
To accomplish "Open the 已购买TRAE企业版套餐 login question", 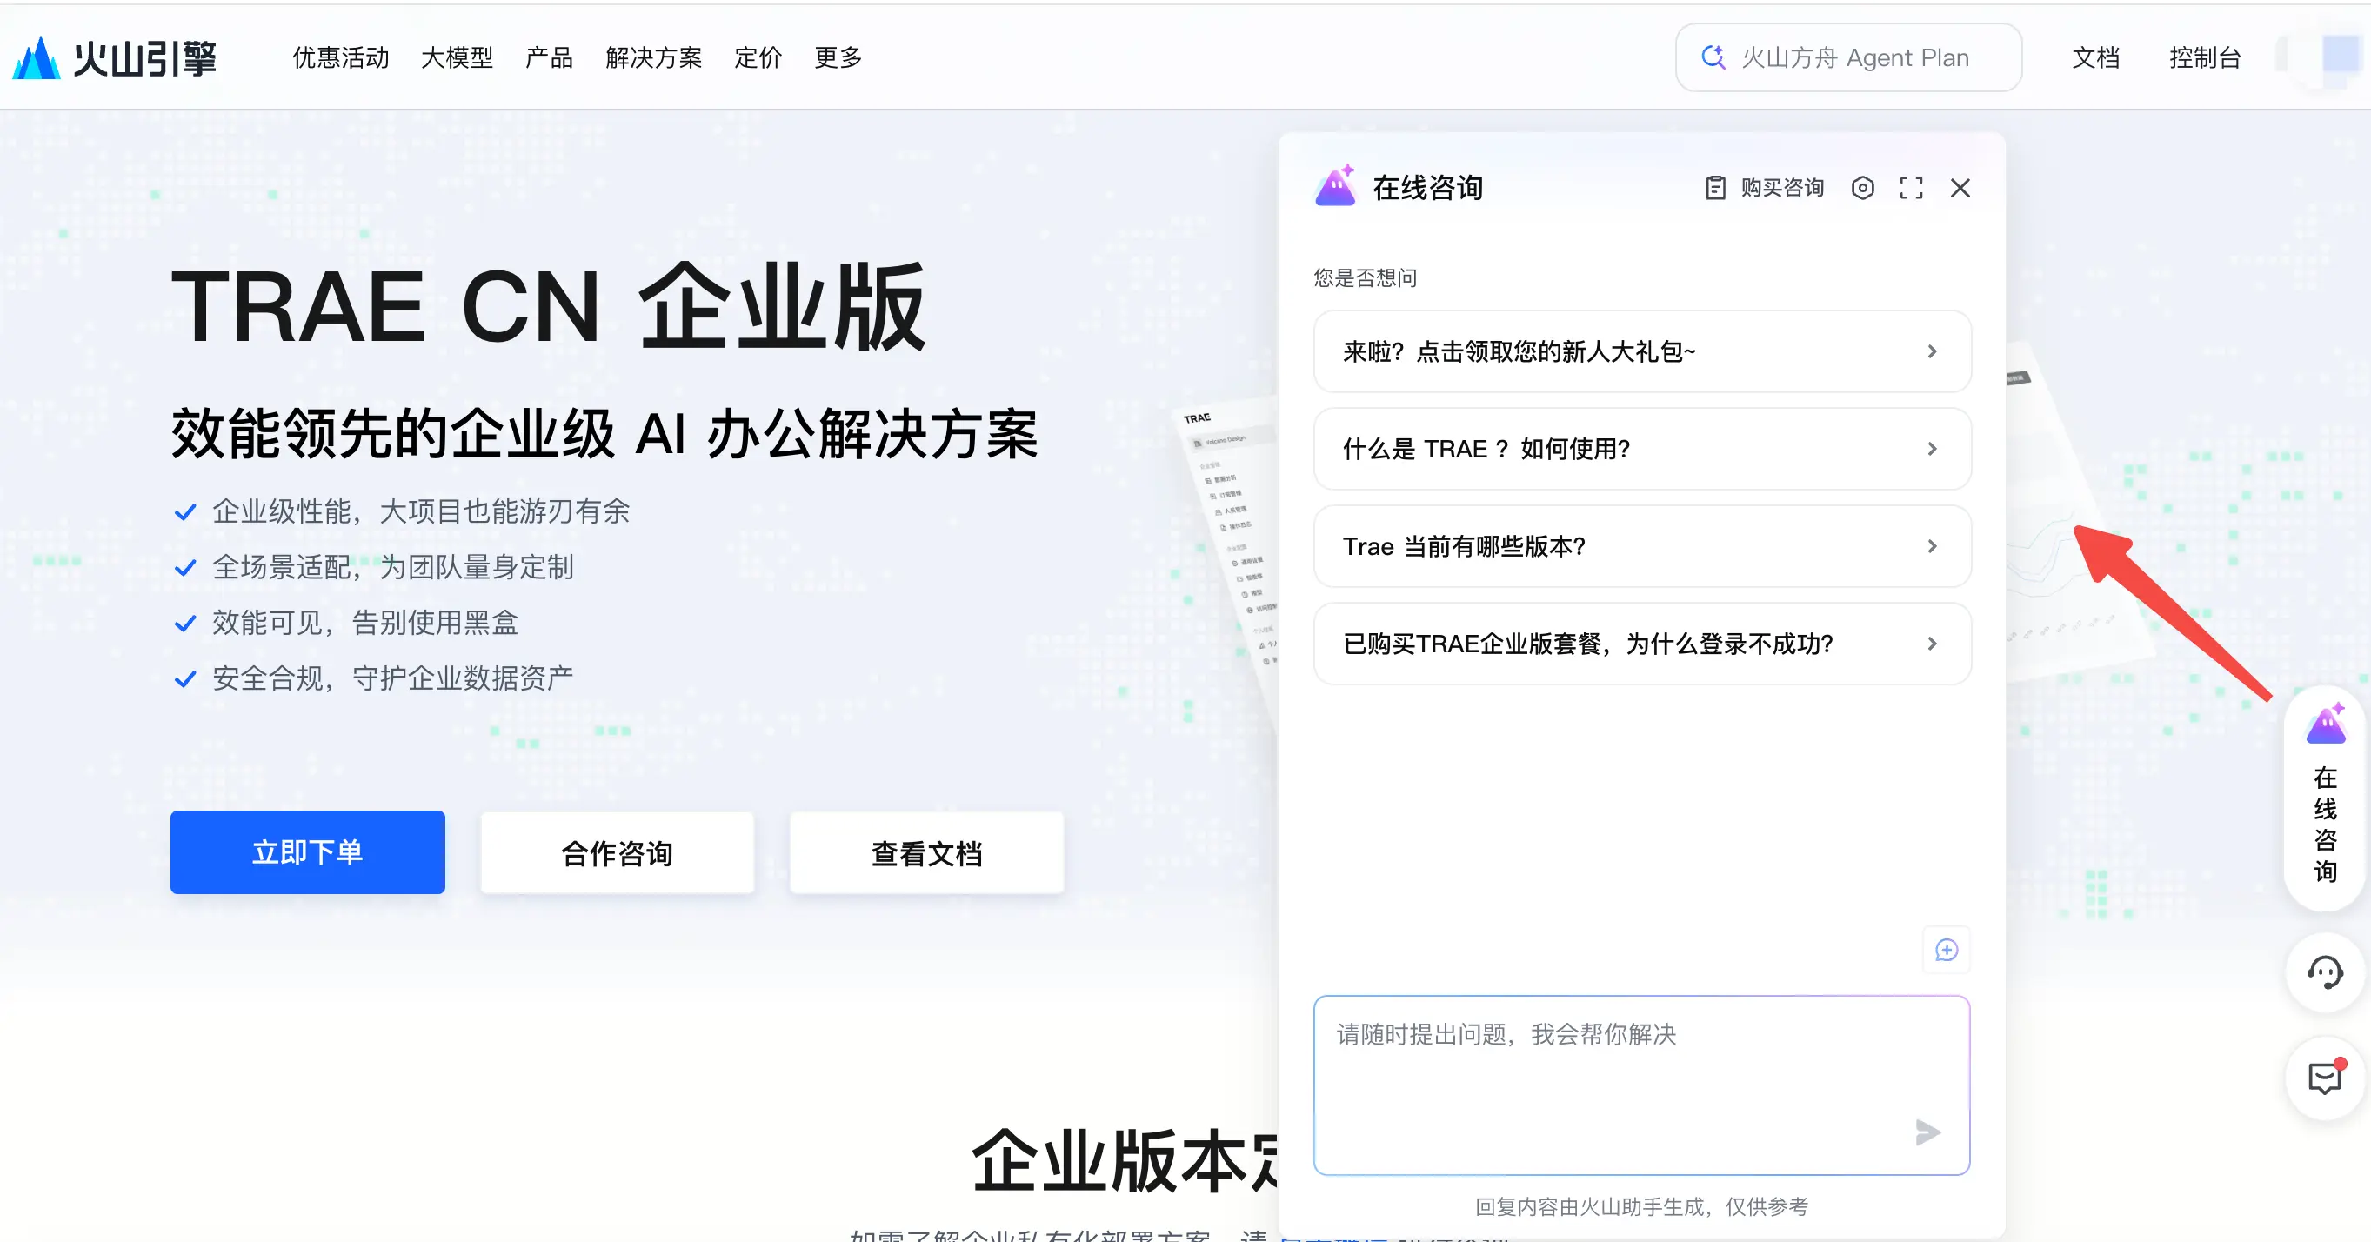I will (1642, 644).
